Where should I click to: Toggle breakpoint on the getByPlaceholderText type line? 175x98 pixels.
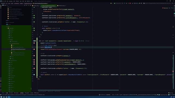pos(34,60)
